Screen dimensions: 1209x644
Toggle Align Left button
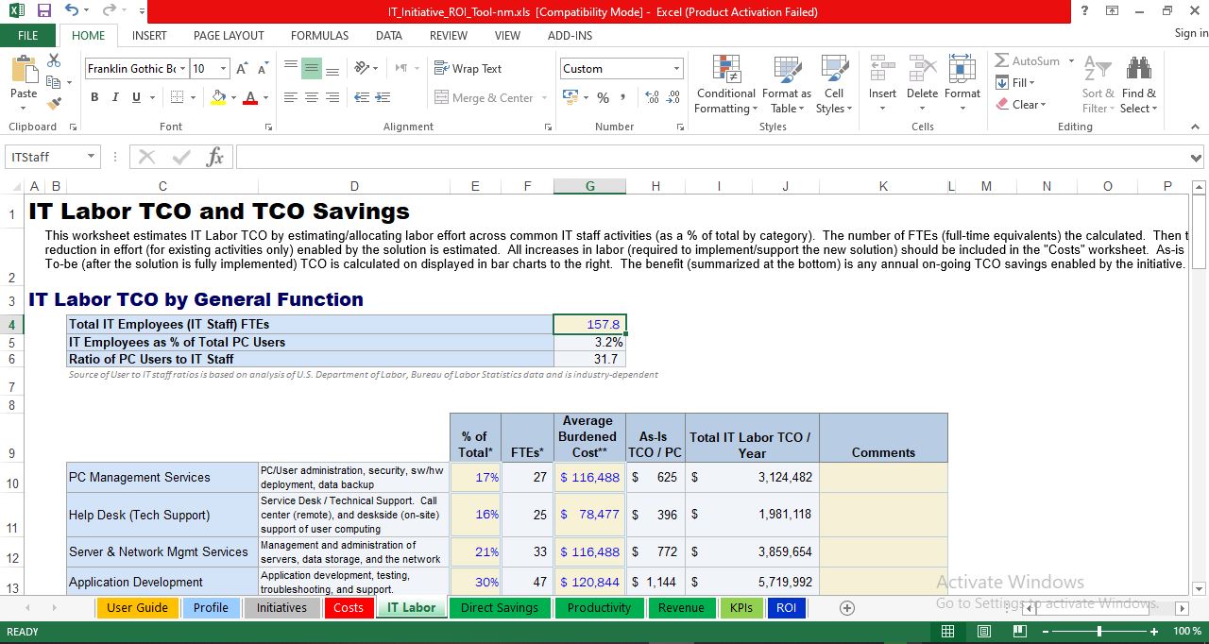(291, 97)
